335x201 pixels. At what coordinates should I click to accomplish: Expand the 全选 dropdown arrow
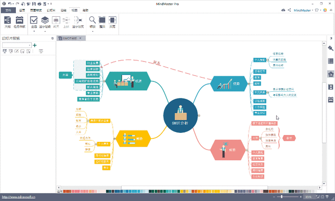(34, 31)
